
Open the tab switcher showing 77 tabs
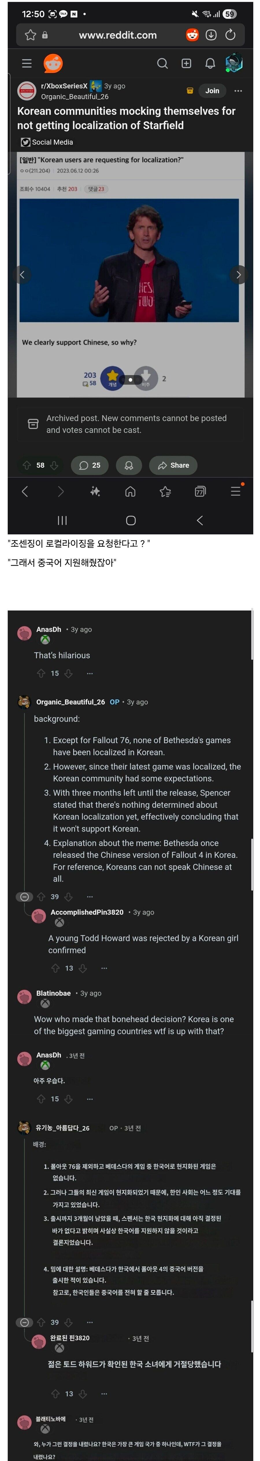tap(200, 491)
